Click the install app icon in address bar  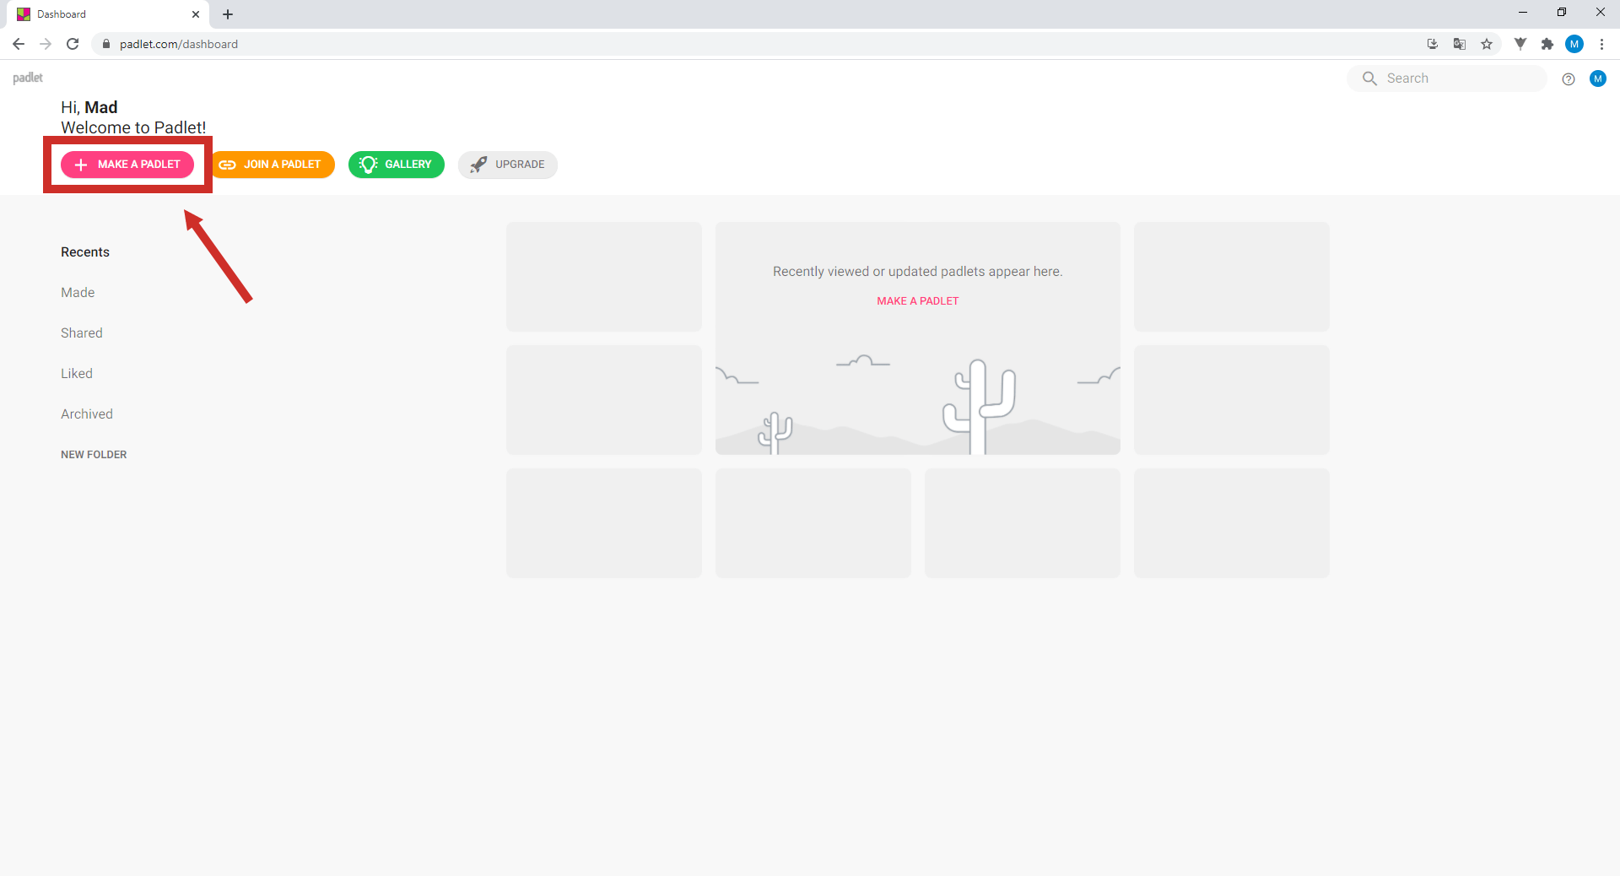[x=1433, y=44]
